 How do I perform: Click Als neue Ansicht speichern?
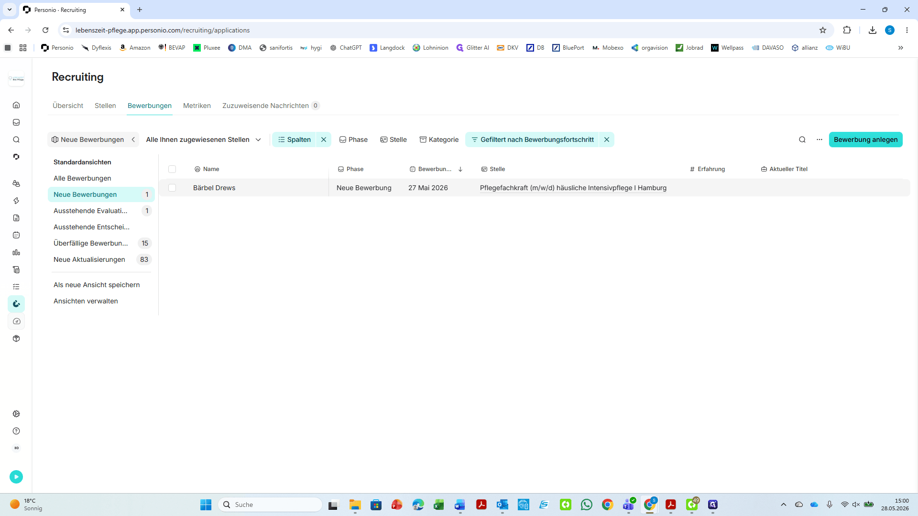[97, 285]
